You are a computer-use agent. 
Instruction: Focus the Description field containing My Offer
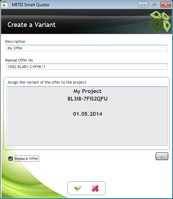click(87, 48)
